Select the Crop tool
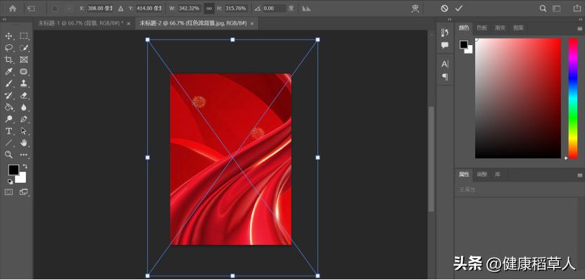This screenshot has height=280, width=585. (8, 60)
